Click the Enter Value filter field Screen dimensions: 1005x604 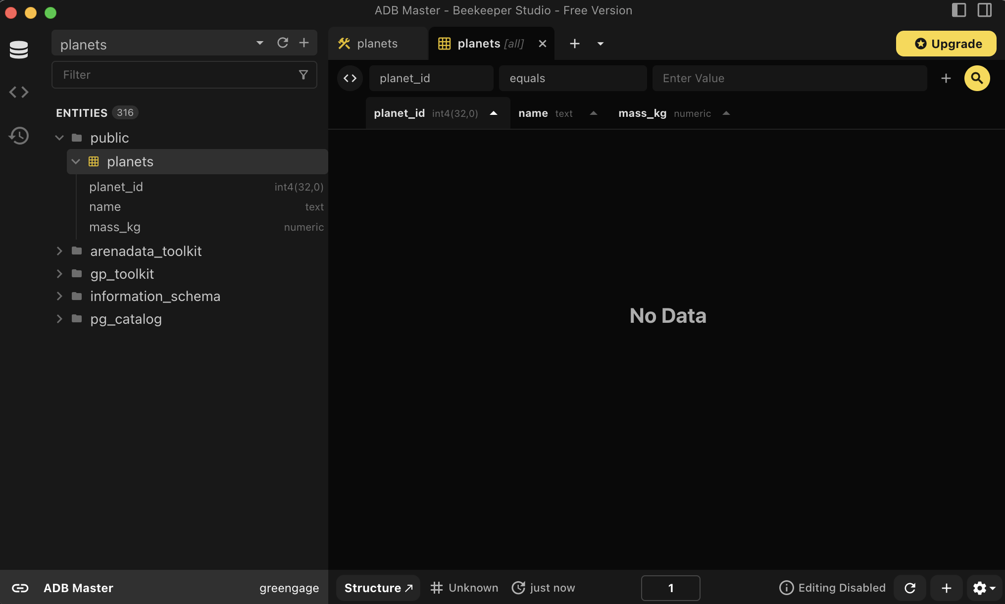pos(790,78)
